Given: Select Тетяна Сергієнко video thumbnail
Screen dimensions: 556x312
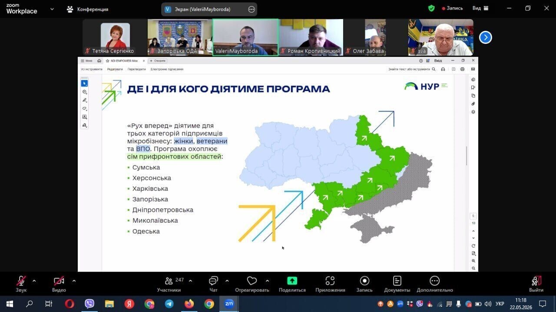Looking at the screenshot, I should point(115,37).
